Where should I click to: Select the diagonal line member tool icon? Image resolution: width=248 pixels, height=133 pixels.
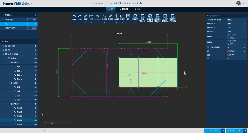click(x=104, y=16)
